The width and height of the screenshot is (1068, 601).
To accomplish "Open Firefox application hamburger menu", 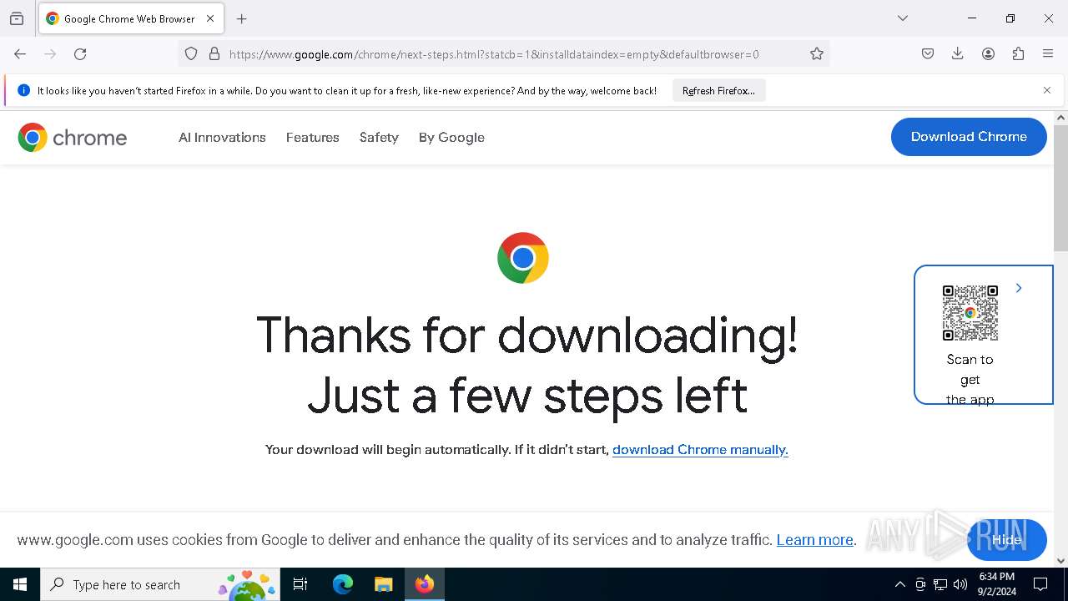I will [x=1048, y=54].
